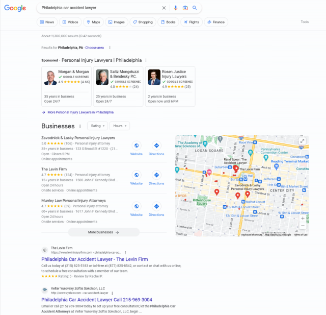Open the Hours filter dropdown
Image resolution: width=326 pixels, height=315 pixels.
click(120, 126)
